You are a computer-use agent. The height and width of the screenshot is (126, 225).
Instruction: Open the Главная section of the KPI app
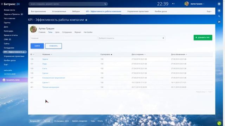(42, 32)
